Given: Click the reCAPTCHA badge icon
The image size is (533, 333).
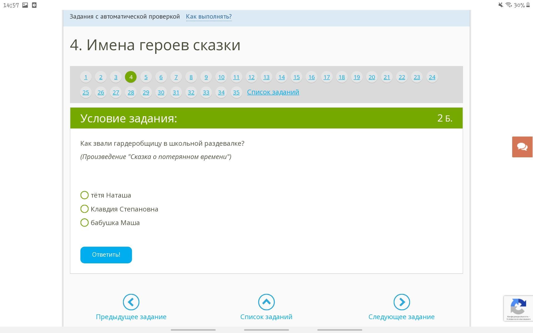Looking at the screenshot, I should [518, 307].
